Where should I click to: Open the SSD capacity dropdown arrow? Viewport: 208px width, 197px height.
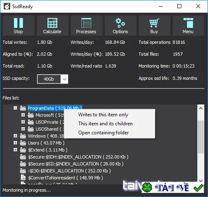coord(65,79)
